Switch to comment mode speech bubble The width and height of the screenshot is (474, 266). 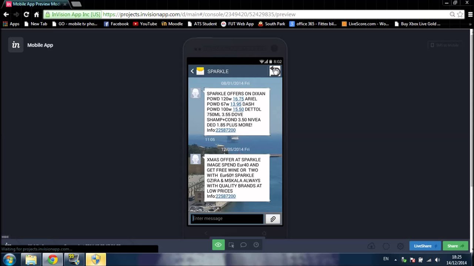point(243,245)
